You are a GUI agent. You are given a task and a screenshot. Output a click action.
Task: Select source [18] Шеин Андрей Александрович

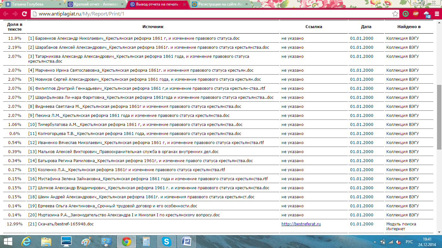tap(141, 197)
